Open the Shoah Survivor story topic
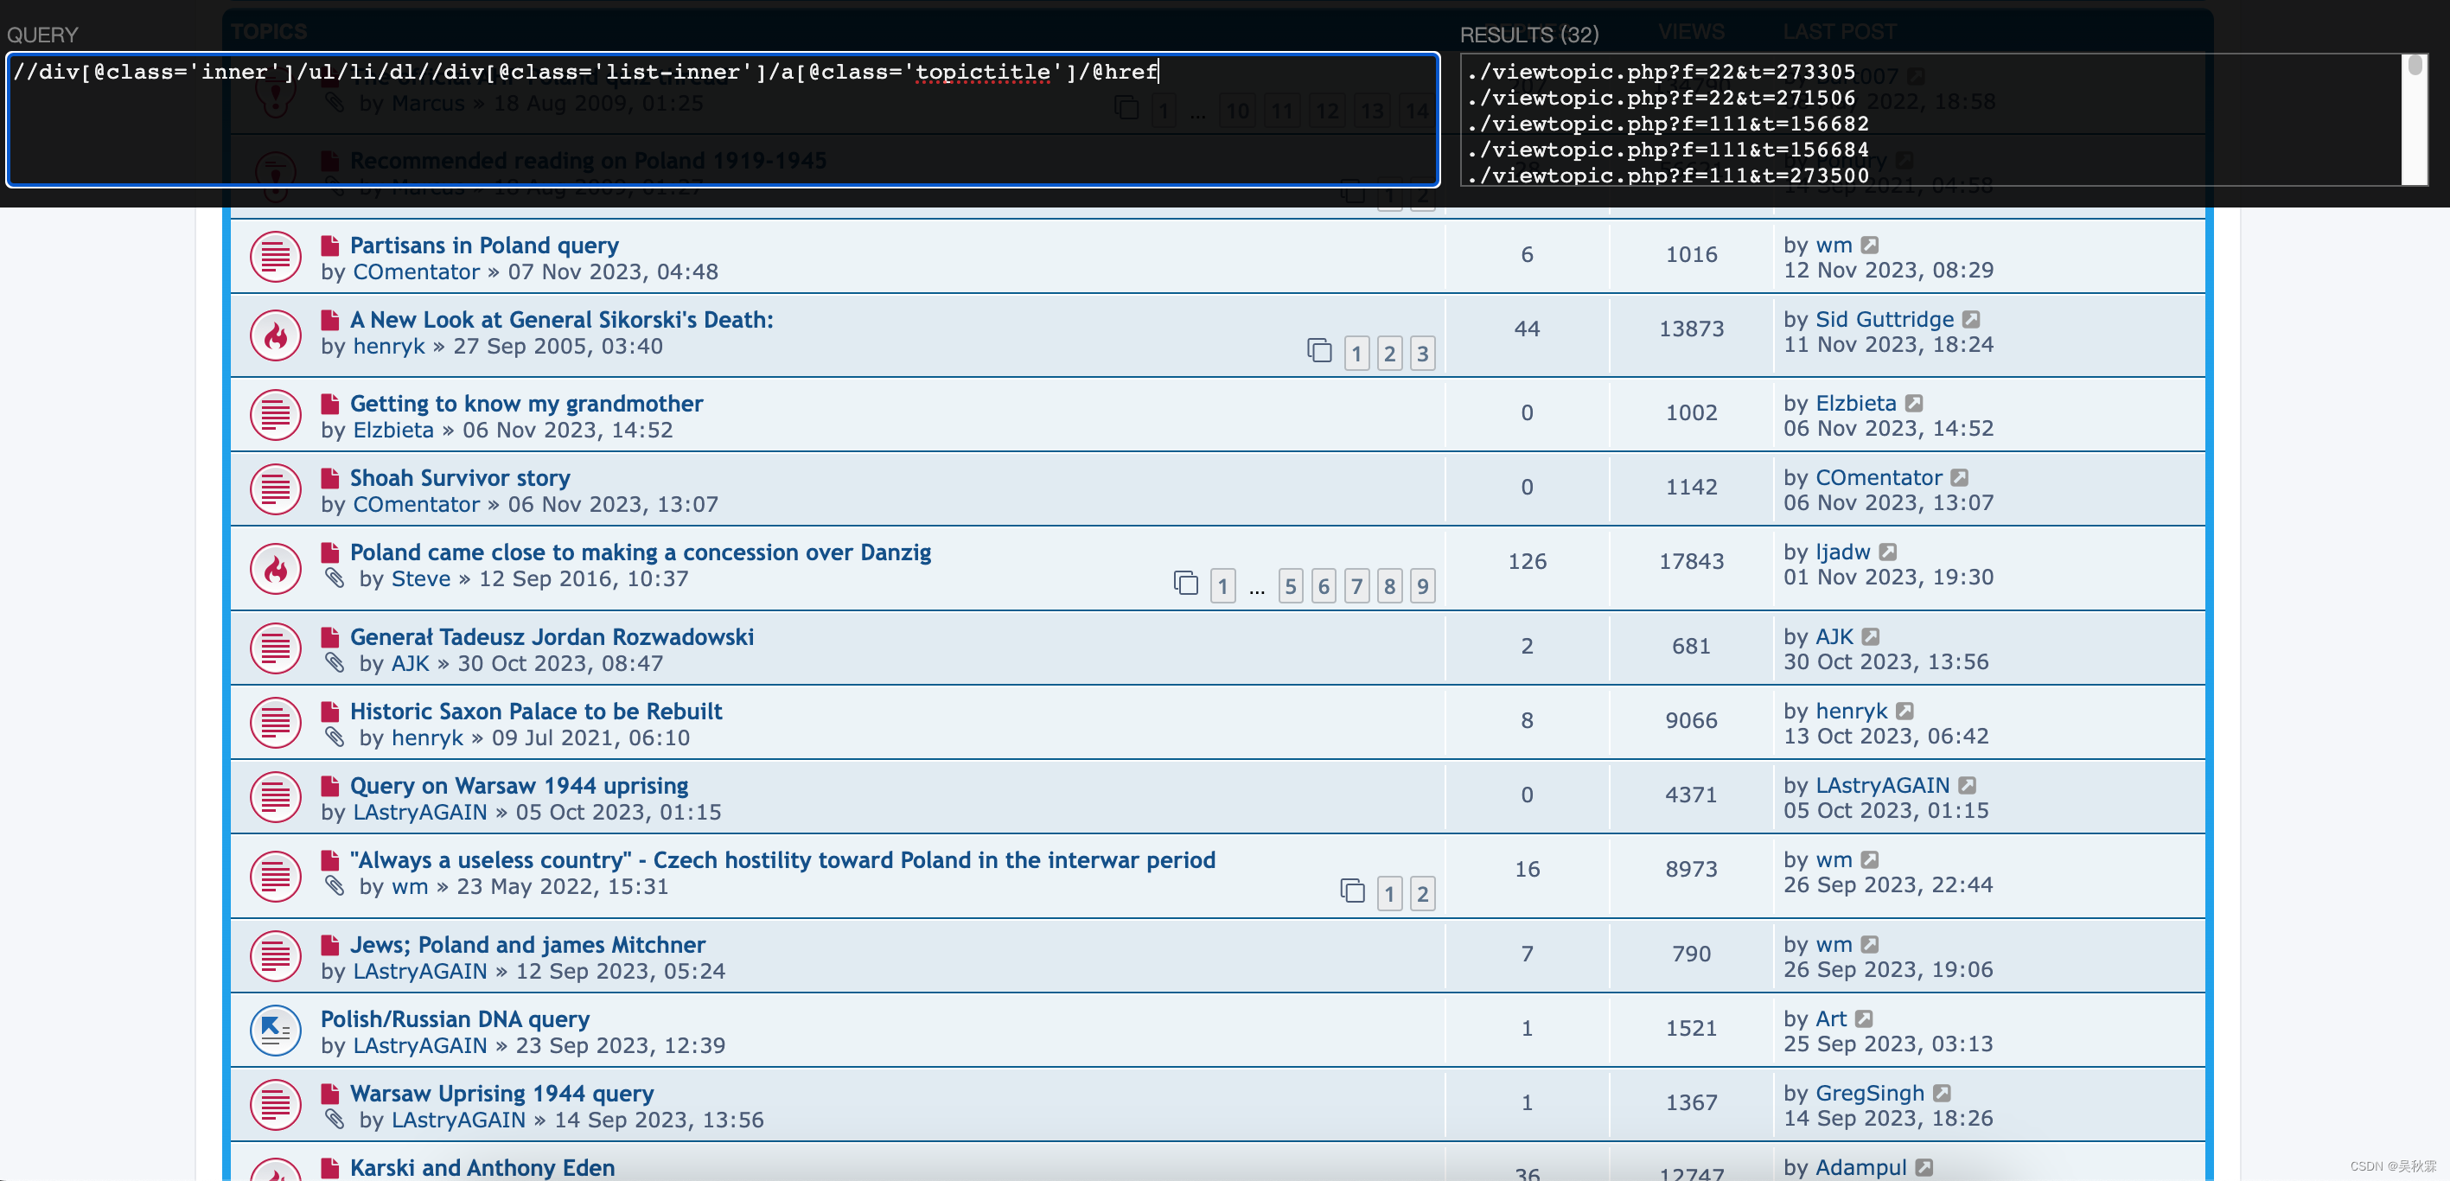 pos(459,478)
